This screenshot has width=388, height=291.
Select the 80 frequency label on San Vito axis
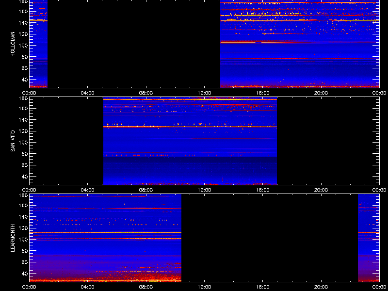click(x=24, y=154)
